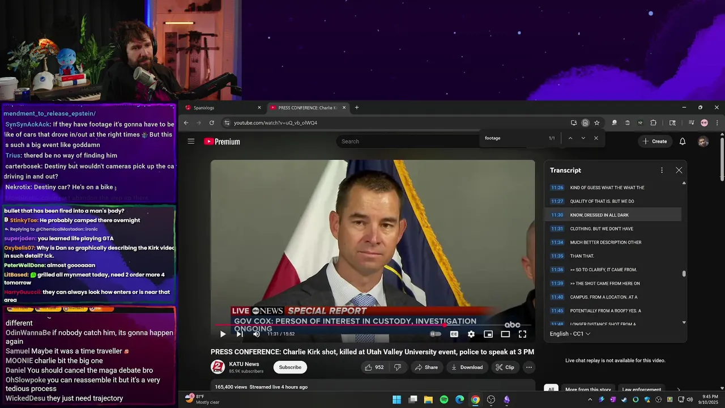Screen dimensions: 725x408
Task: Open the Clip tool
Action: click(x=505, y=367)
